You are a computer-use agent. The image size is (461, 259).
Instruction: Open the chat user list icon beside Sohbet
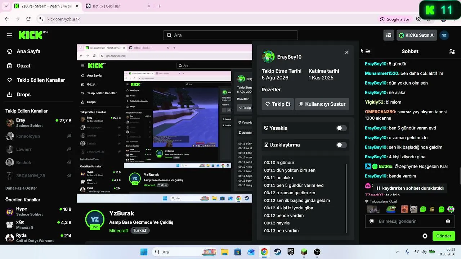[452, 51]
